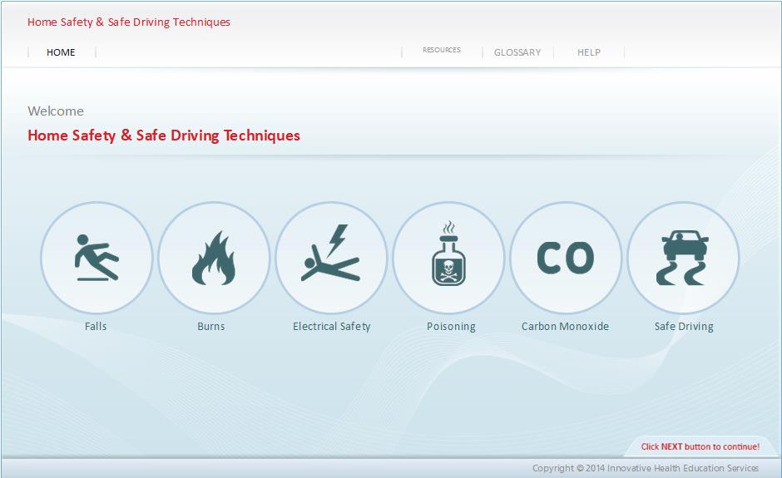
Task: Open the RESOURCES menu item
Action: [441, 51]
